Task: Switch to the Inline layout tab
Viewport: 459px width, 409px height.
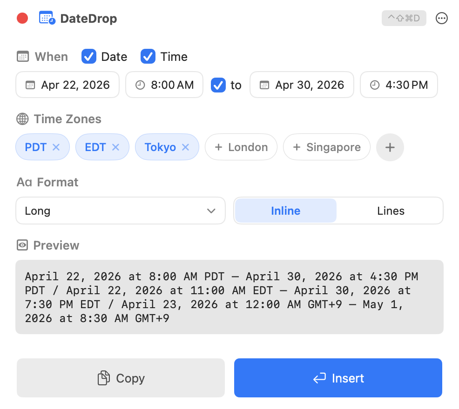Action: click(x=285, y=211)
